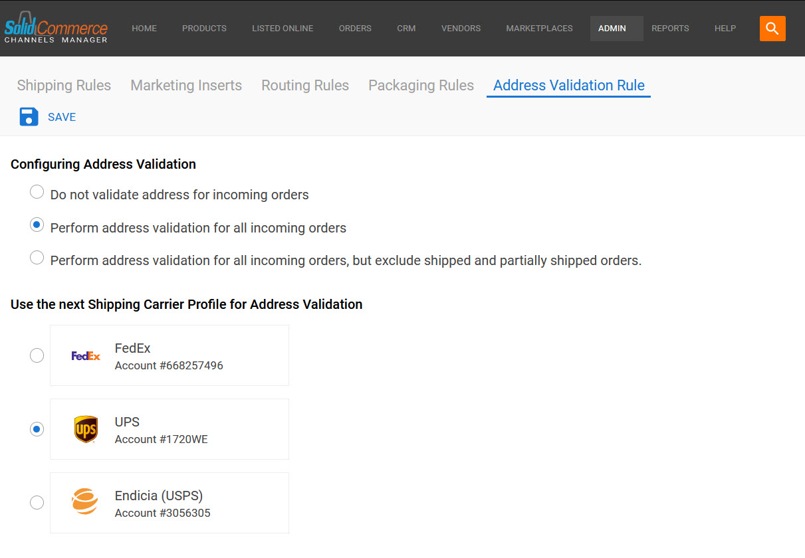
Task: Open the PRODUCTS menu
Action: pyautogui.click(x=204, y=29)
